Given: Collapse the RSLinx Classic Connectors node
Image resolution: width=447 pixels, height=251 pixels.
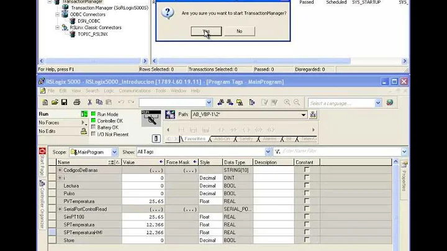Looking at the screenshot, I should [57, 28].
